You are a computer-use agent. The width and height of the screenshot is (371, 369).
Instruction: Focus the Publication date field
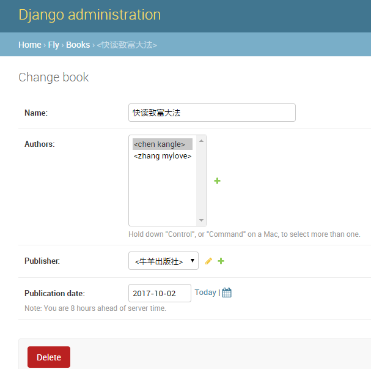click(x=160, y=293)
